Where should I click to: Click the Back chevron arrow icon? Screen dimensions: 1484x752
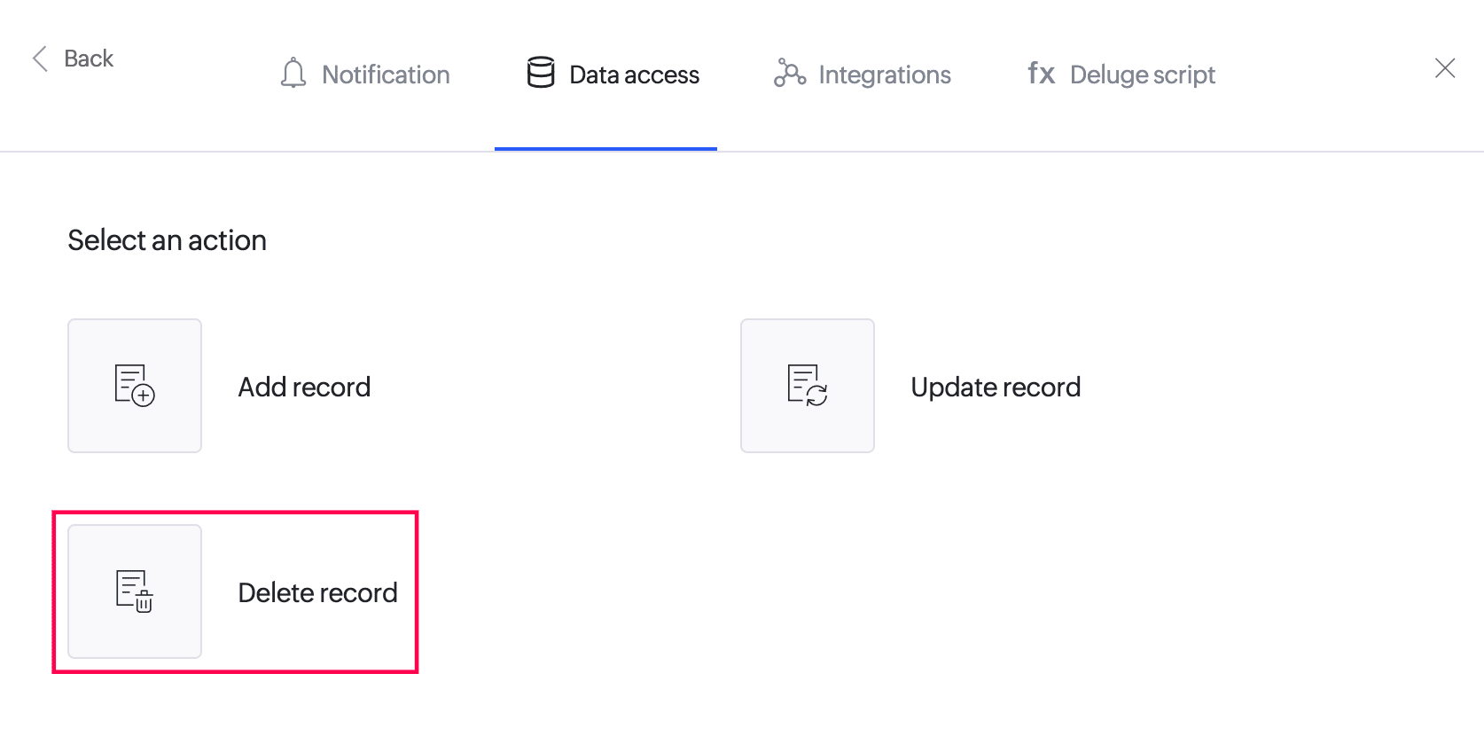tap(40, 59)
